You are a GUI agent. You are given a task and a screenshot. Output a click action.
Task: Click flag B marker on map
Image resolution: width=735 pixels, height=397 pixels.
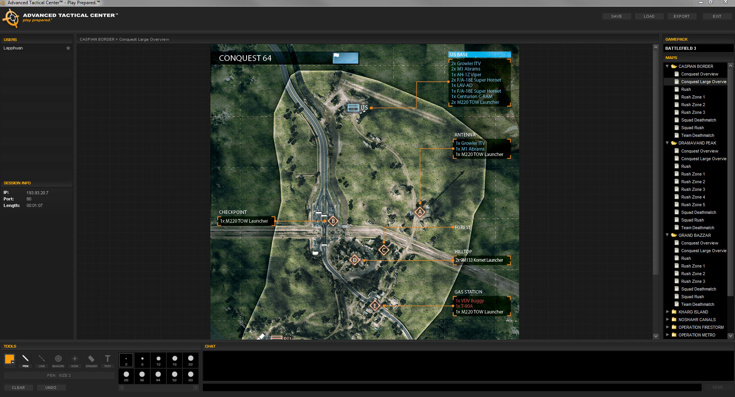333,221
